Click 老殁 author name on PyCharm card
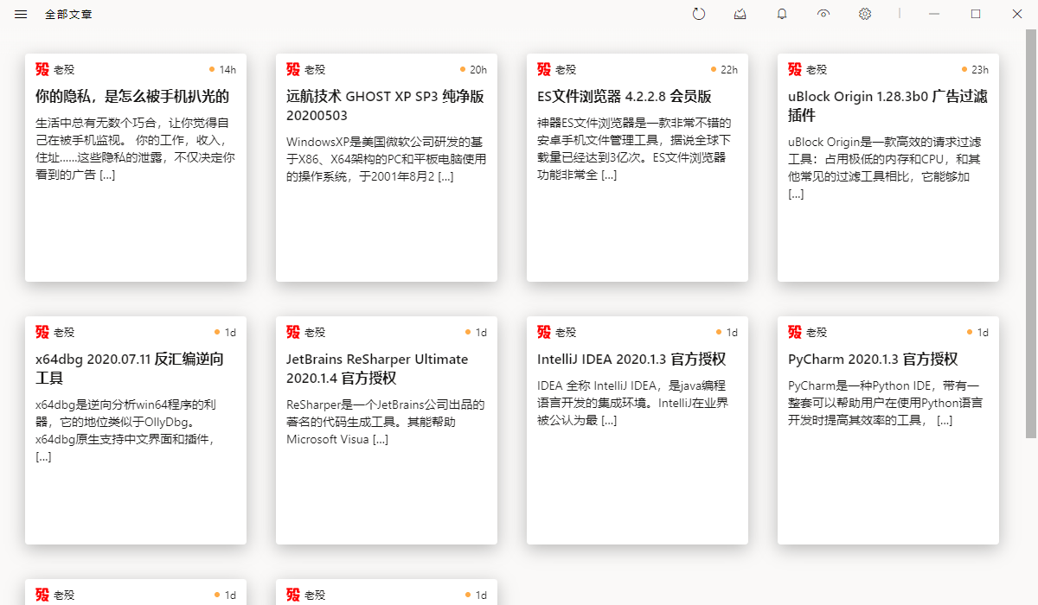 (x=817, y=332)
